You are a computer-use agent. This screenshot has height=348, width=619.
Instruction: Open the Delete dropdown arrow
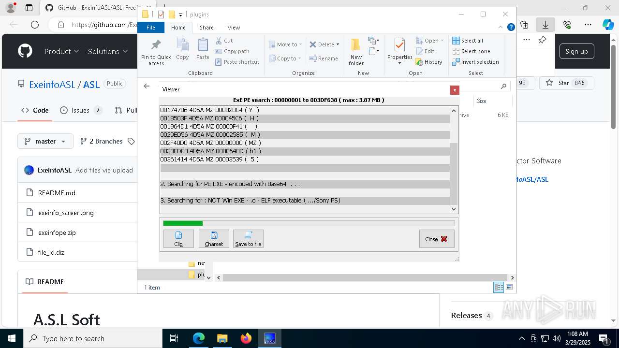338,44
